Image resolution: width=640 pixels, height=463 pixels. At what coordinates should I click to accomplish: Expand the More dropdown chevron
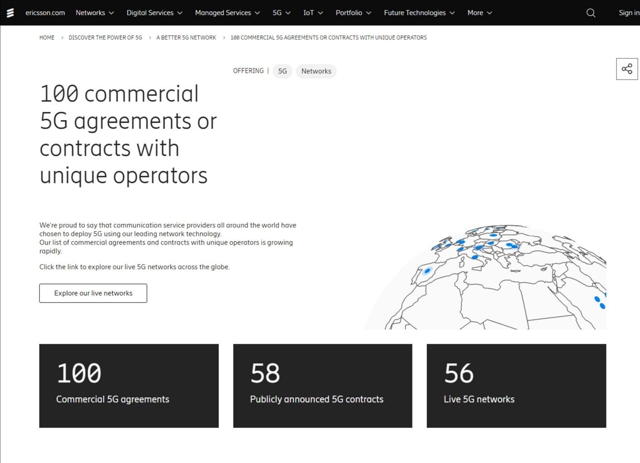click(x=490, y=13)
